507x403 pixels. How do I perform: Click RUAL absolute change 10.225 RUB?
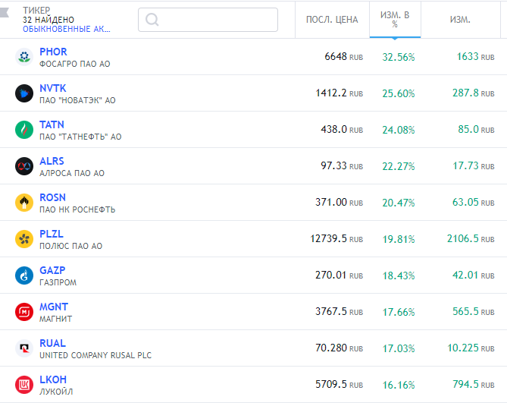click(x=471, y=348)
